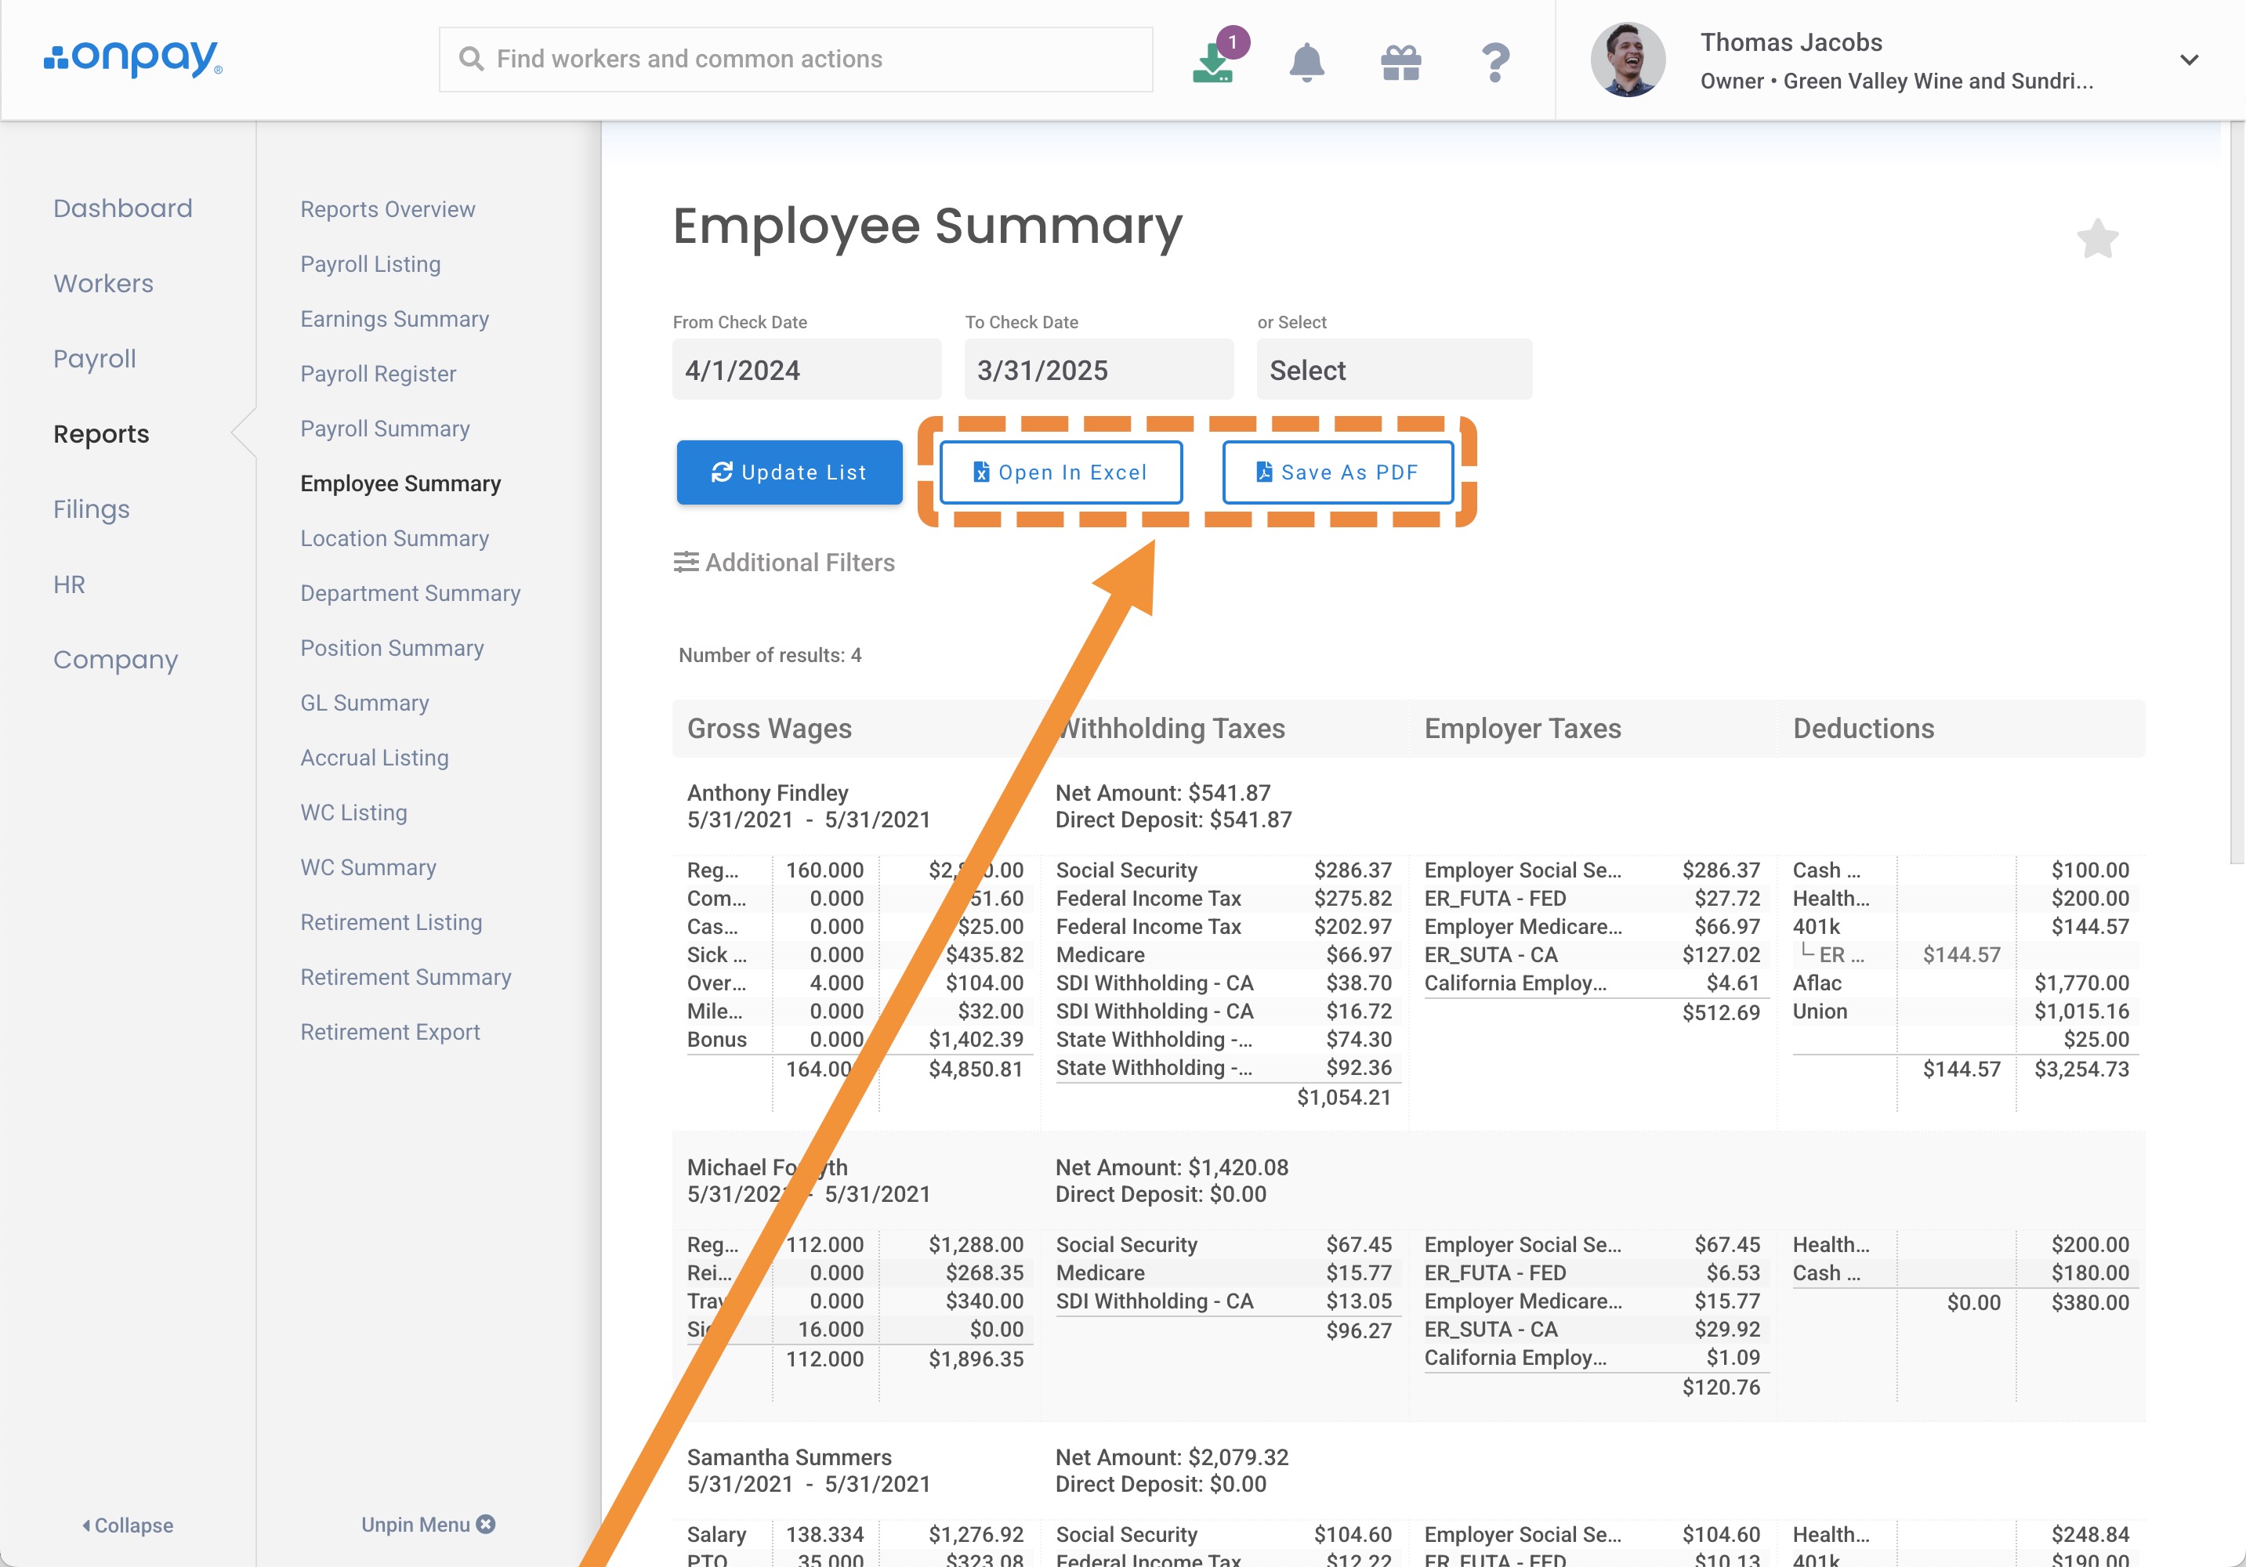Click Save As PDF button
The width and height of the screenshot is (2246, 1567).
[x=1337, y=472]
